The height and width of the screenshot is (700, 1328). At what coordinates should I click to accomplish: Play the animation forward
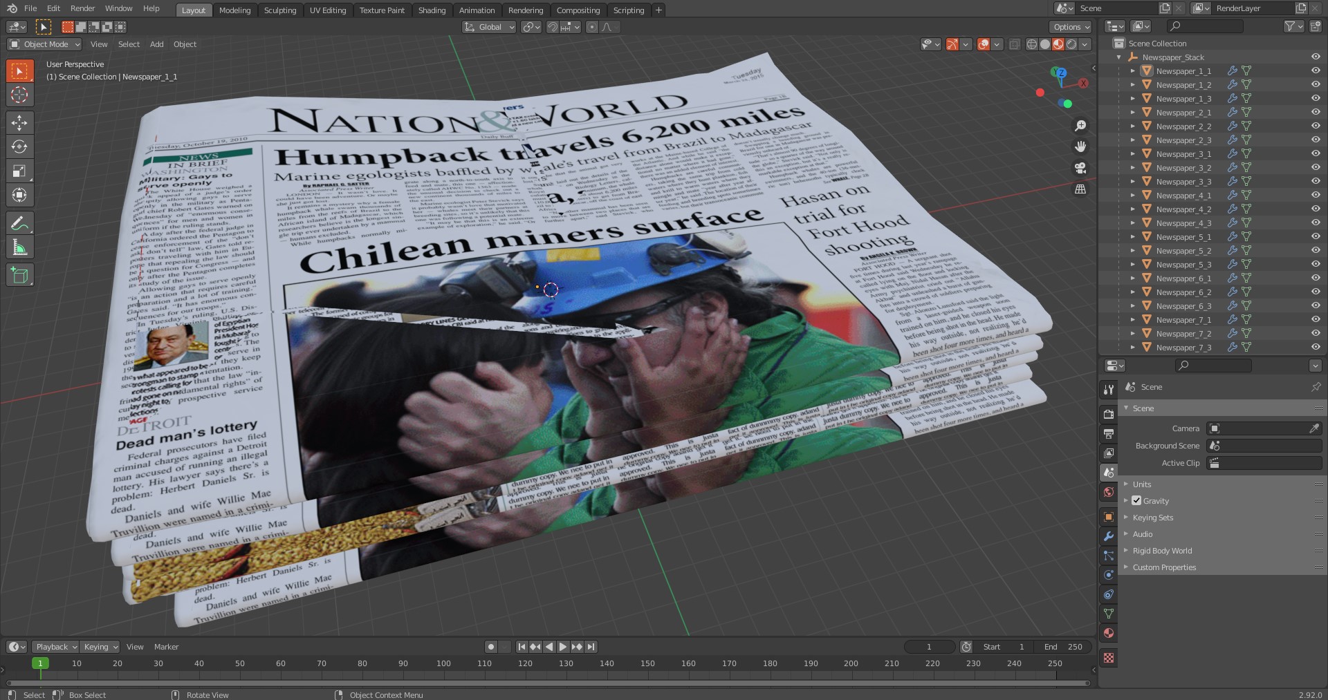pos(563,647)
